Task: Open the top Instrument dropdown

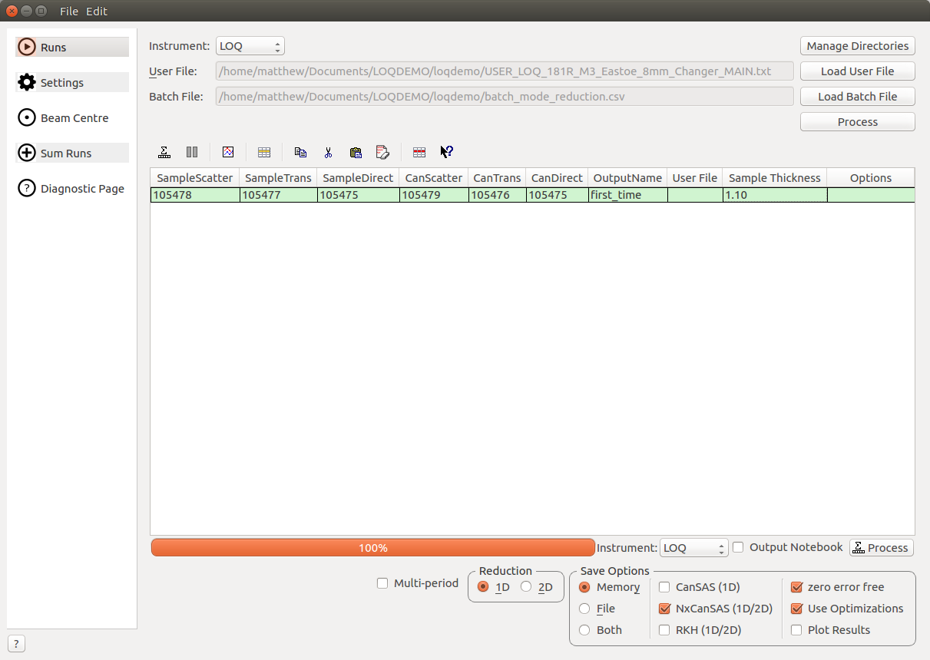Action: coord(250,46)
